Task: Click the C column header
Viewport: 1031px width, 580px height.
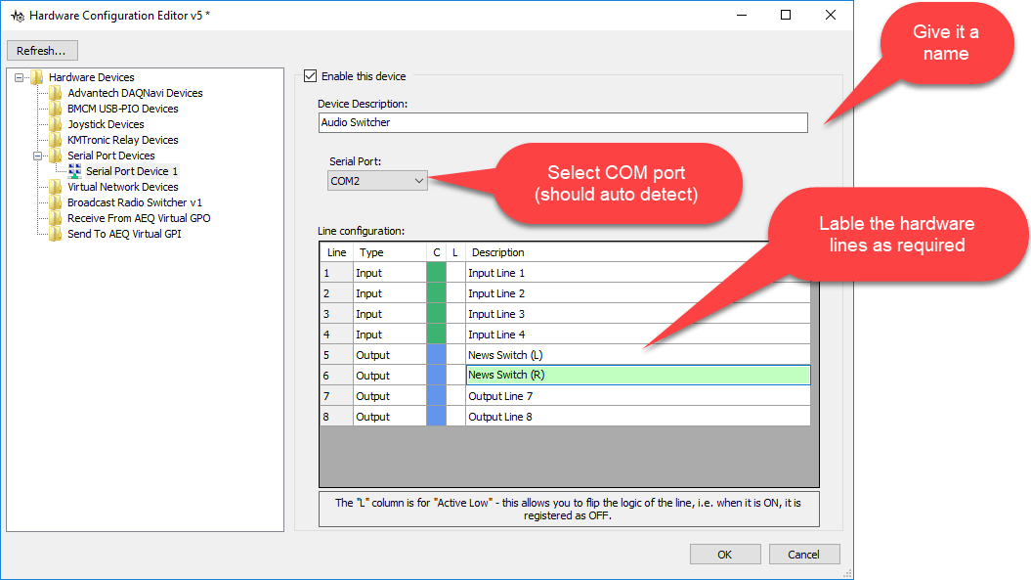Action: 436,252
